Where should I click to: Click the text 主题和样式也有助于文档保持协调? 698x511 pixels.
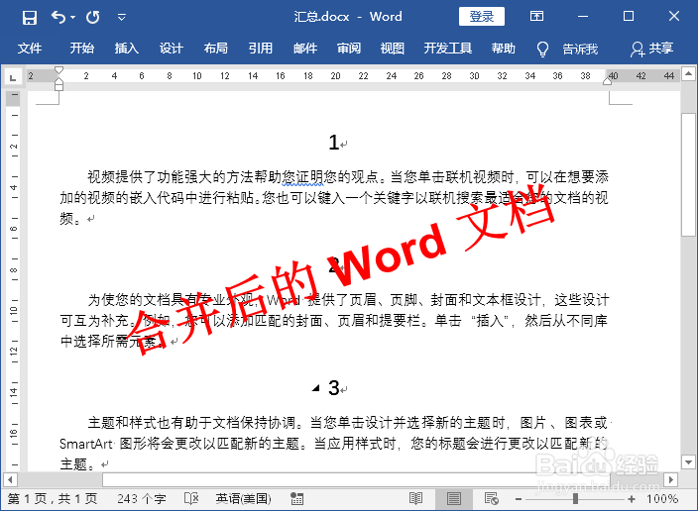click(x=191, y=423)
